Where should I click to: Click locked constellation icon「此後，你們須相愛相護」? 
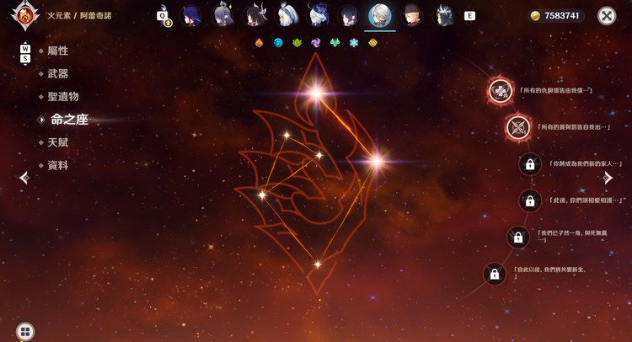click(530, 200)
